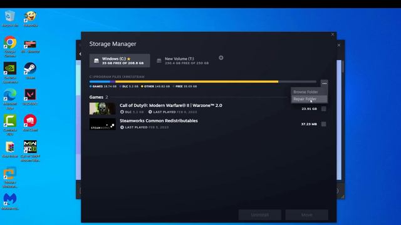Click the clock icon beside Steamworks last played
Screen dimensions: 401x225
point(122,127)
